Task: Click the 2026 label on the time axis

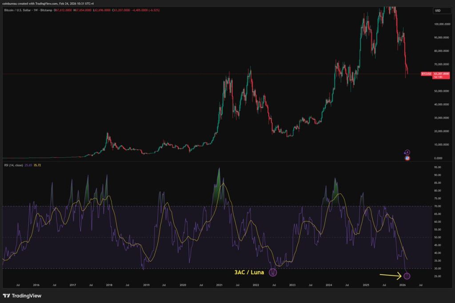Action: [x=403, y=286]
